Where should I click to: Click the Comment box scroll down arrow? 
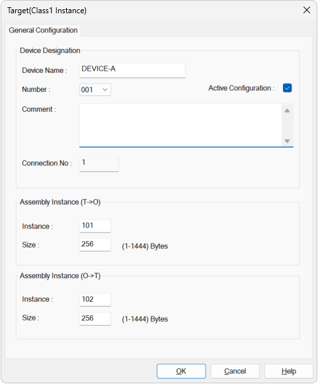(x=287, y=141)
